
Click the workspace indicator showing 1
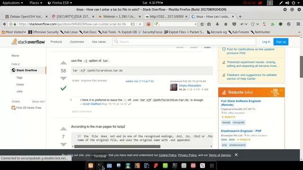click(x=270, y=3)
